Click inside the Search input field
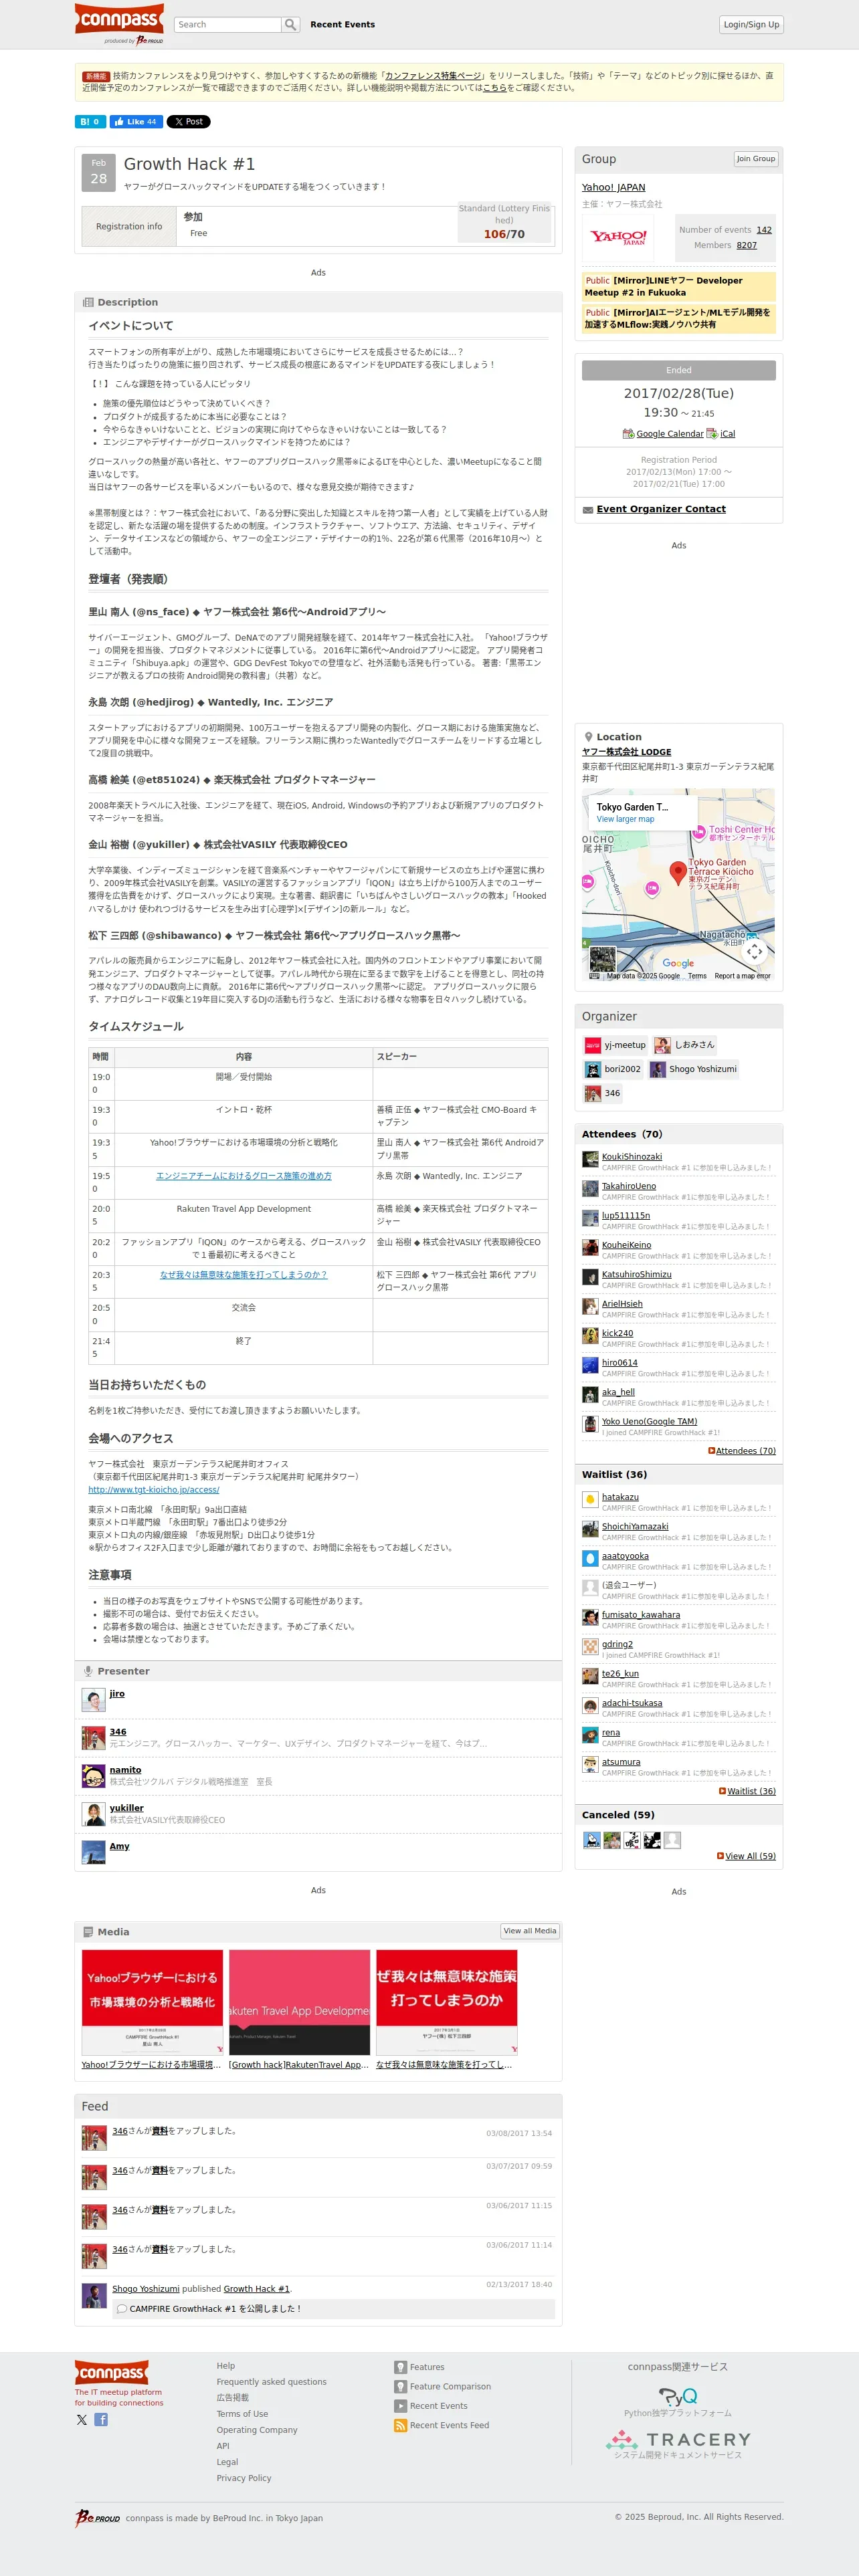This screenshot has width=859, height=2576. point(228,24)
